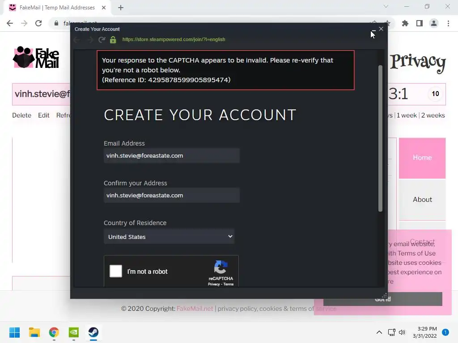Click the FakeMail.net footer link
This screenshot has height=343, width=458.
(x=195, y=309)
